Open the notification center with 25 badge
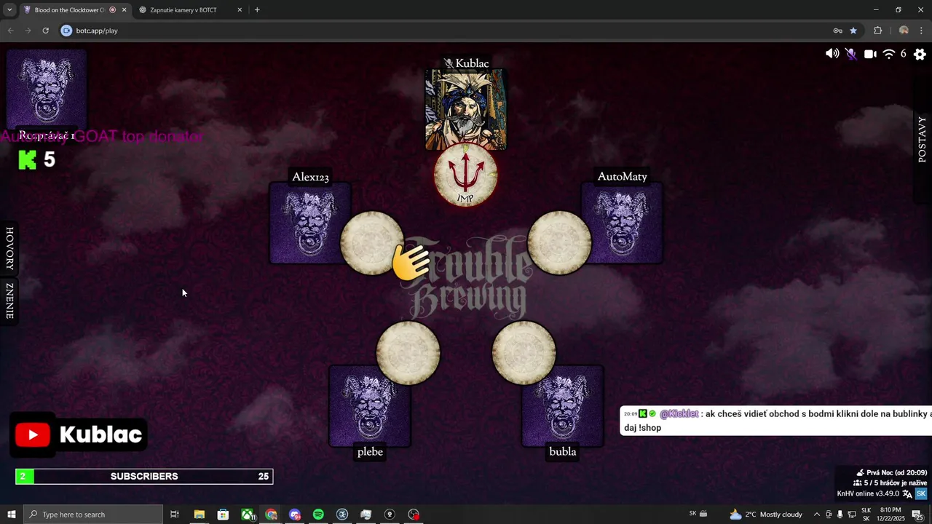This screenshot has width=932, height=524. tap(917, 515)
